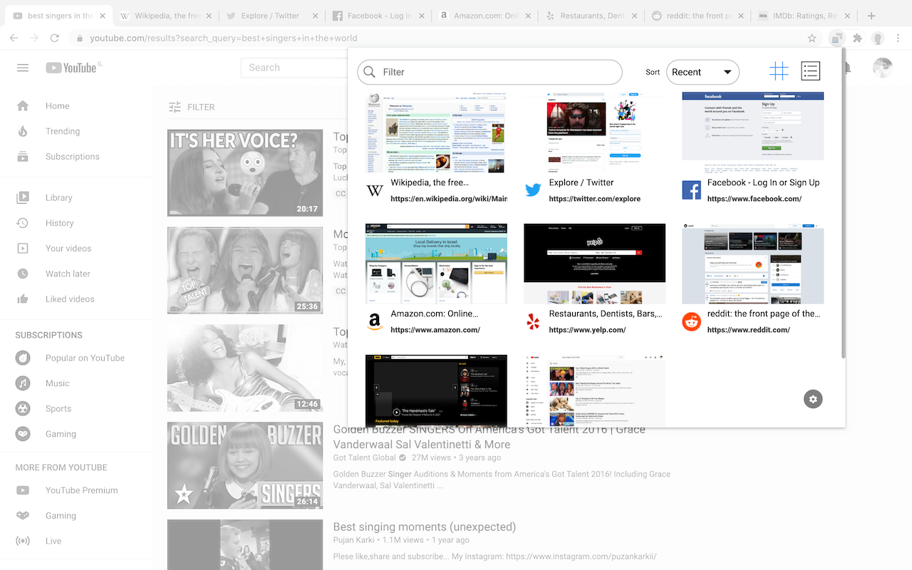912x570 pixels.
Task: Open Chrome's three-dot menu
Action: click(x=899, y=39)
